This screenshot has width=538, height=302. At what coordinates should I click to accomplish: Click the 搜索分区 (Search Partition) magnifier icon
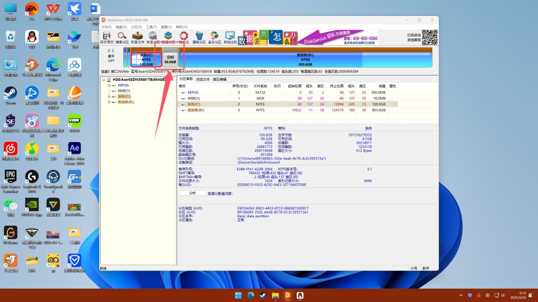pyautogui.click(x=122, y=38)
